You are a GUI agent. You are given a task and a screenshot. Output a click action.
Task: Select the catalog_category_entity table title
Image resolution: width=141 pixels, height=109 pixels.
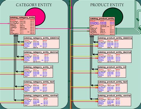23,18
